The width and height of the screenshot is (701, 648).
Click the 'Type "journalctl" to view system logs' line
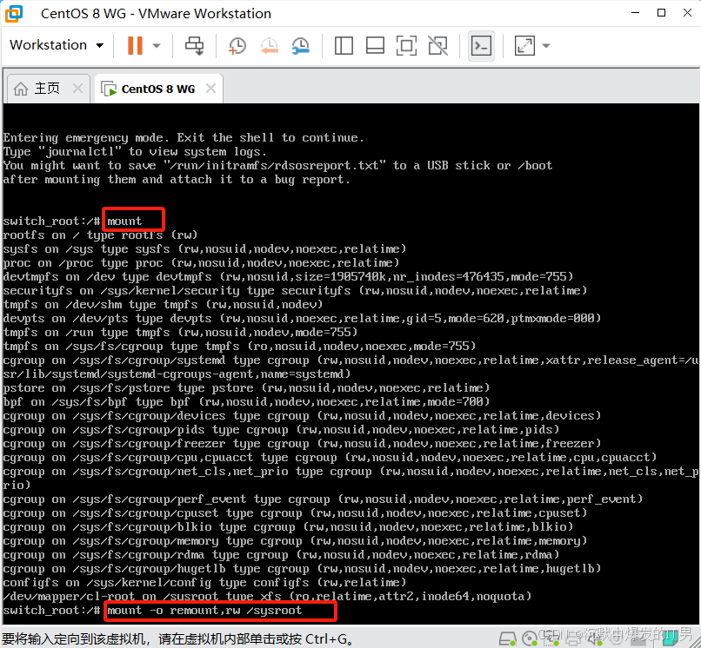[135, 151]
